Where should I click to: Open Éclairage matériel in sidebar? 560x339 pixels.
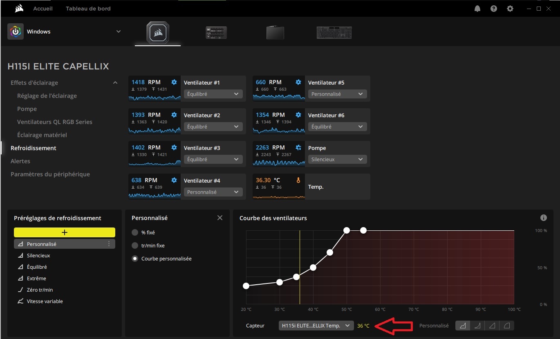tap(42, 135)
